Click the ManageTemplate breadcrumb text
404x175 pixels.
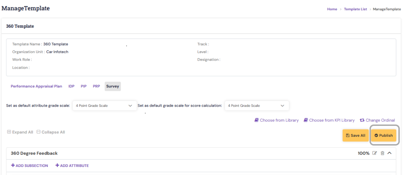click(387, 9)
